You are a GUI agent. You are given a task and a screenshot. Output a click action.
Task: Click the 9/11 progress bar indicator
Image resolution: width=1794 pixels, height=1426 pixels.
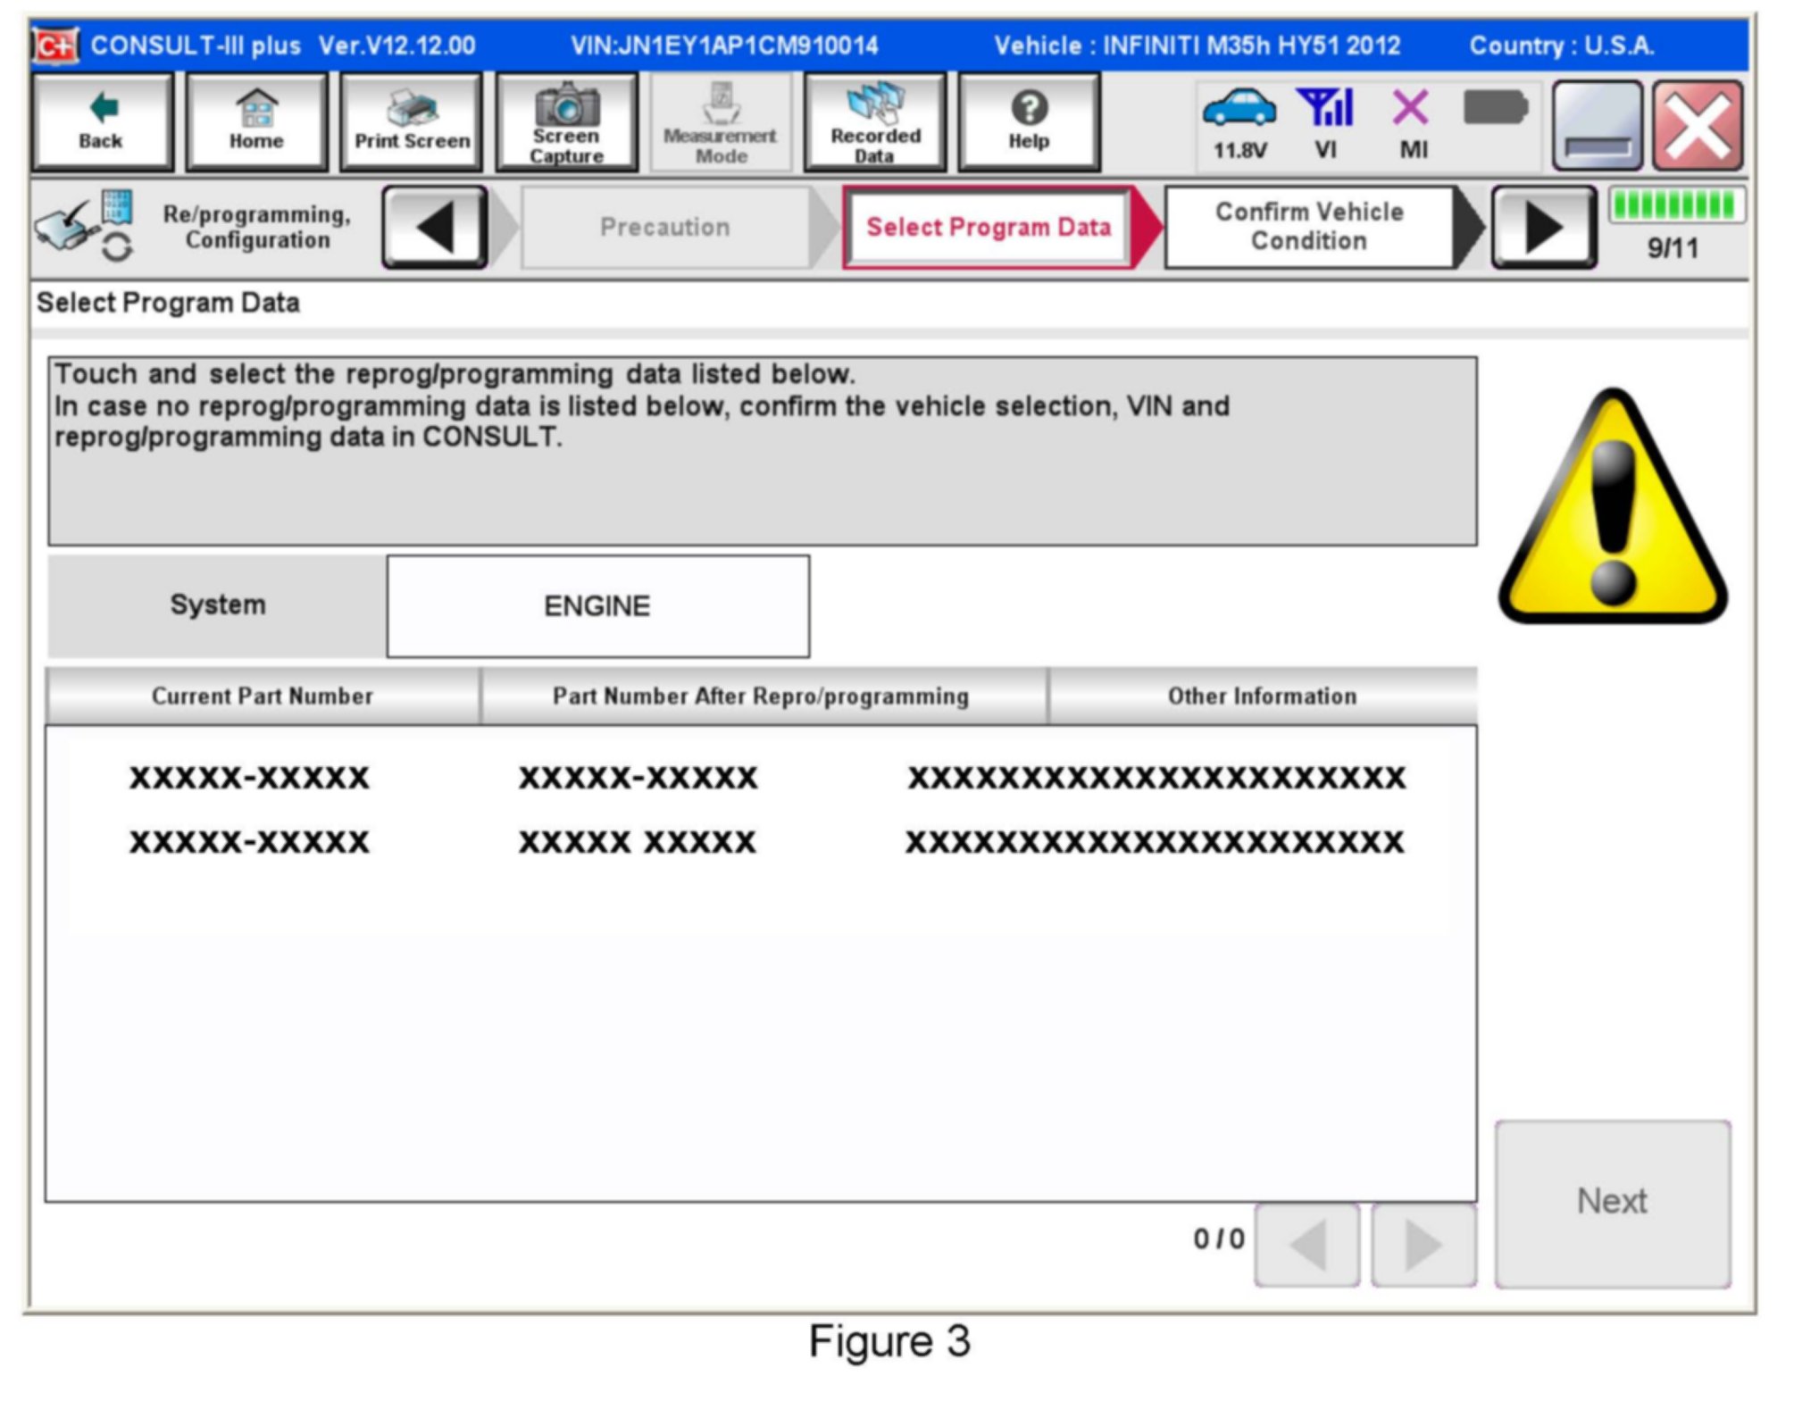tap(1675, 207)
